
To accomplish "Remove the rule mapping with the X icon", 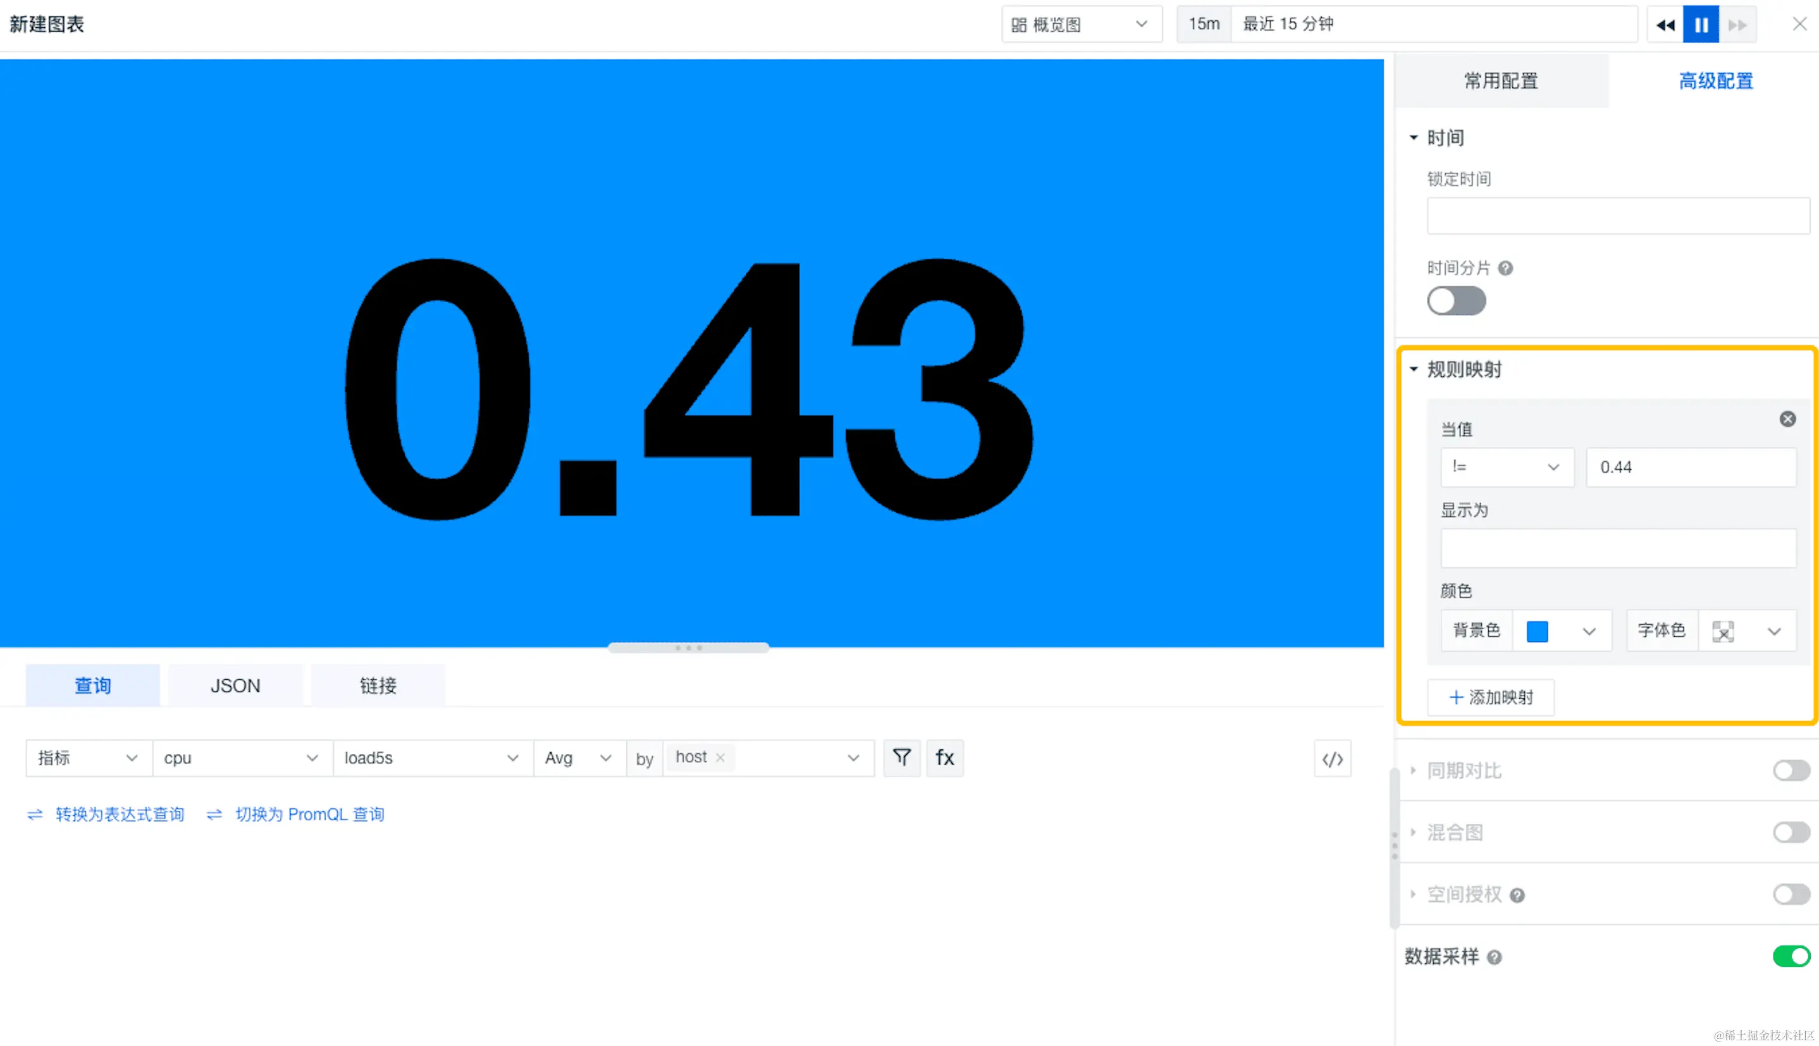I will [x=1787, y=419].
